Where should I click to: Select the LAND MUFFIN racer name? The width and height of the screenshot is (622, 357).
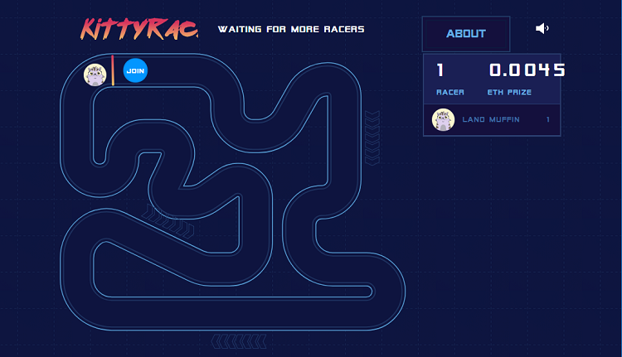(491, 120)
